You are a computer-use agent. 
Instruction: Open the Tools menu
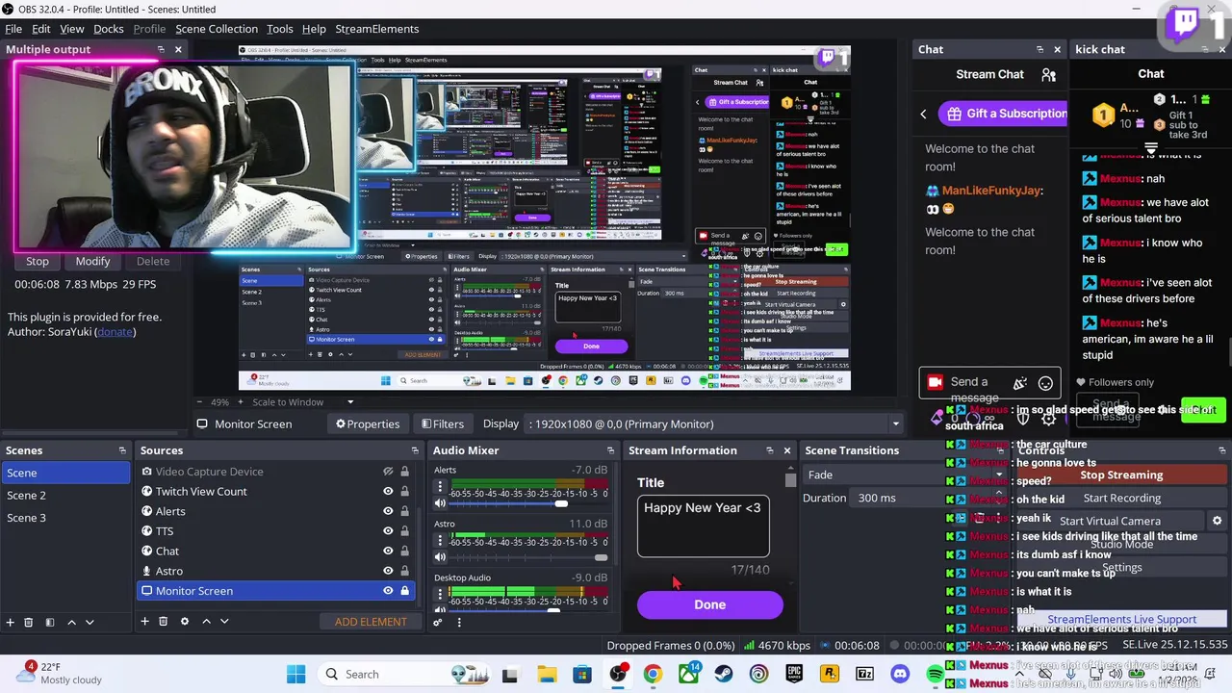tap(280, 29)
